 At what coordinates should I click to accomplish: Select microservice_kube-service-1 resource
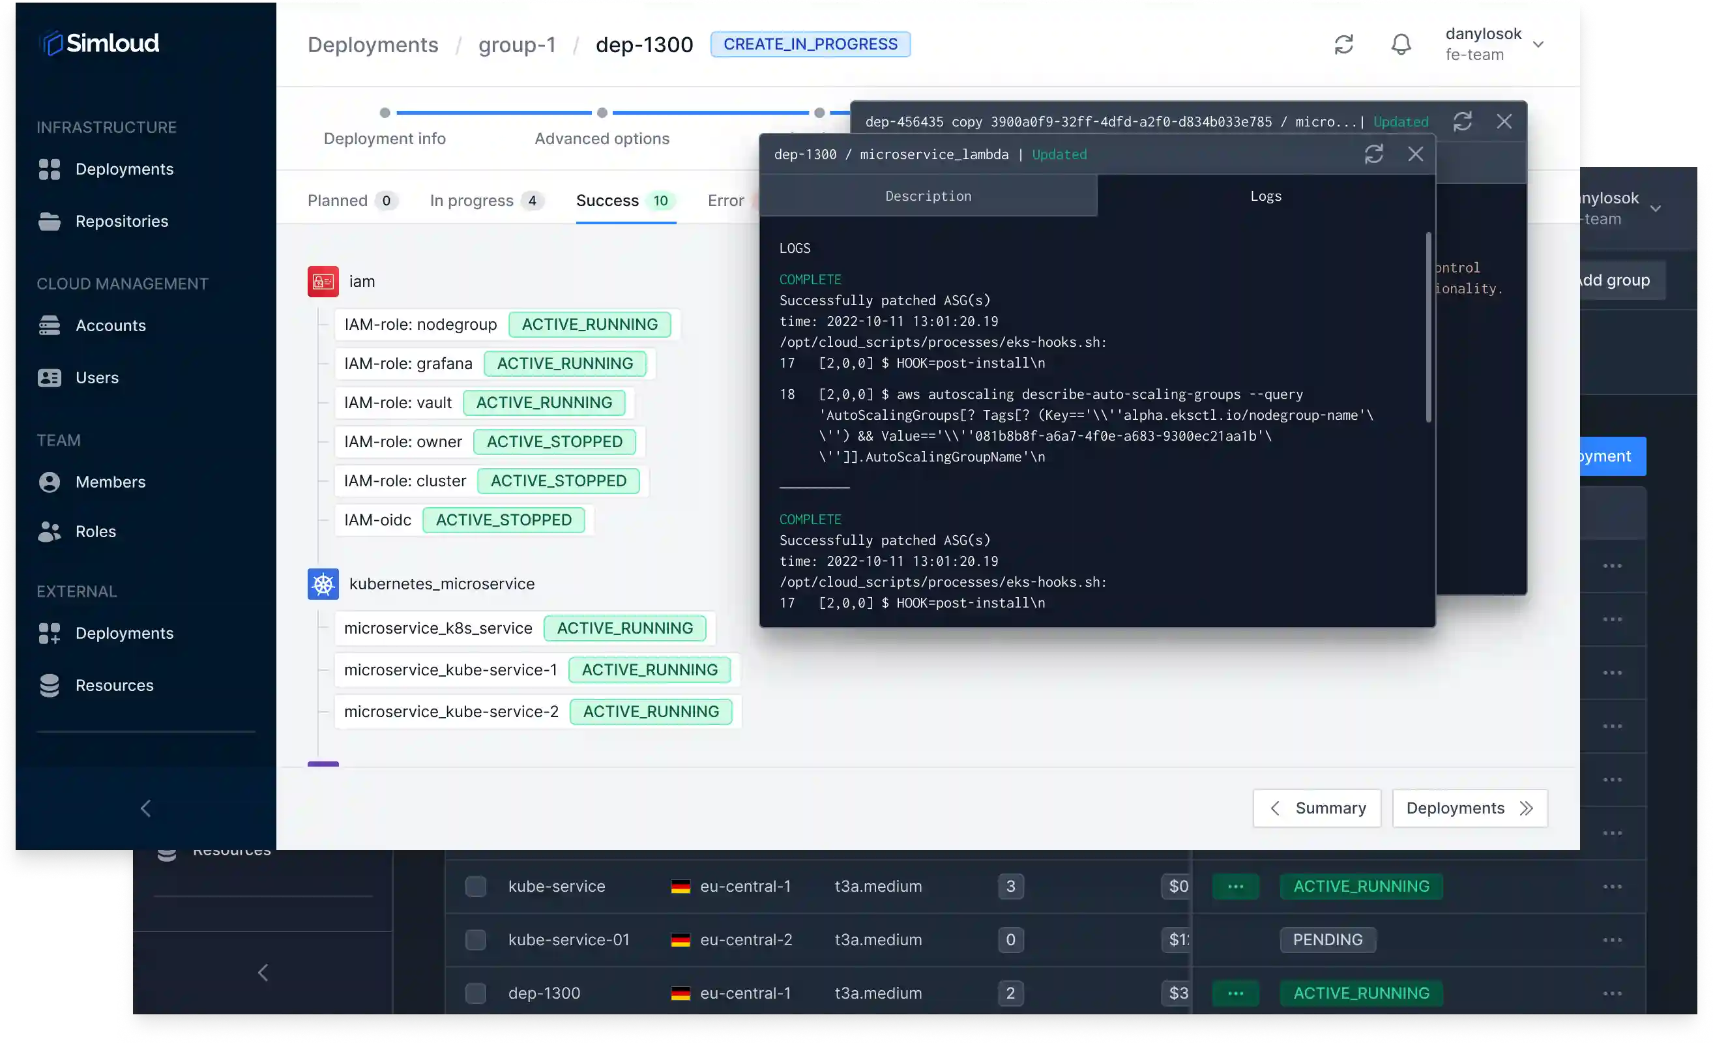click(x=537, y=669)
